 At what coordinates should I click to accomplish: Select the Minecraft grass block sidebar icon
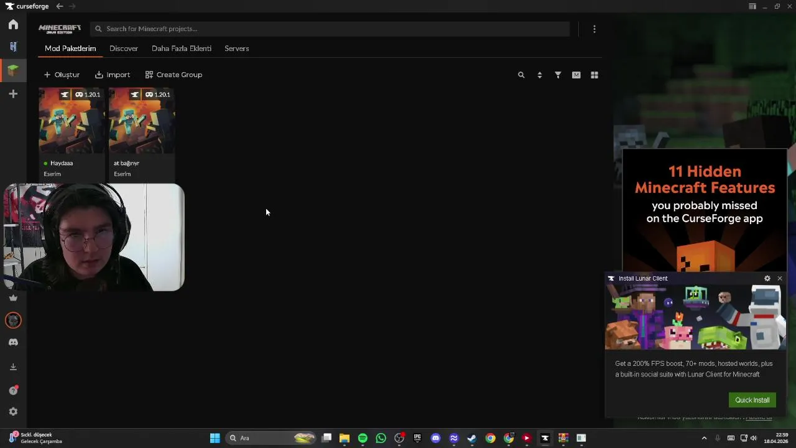coord(13,70)
